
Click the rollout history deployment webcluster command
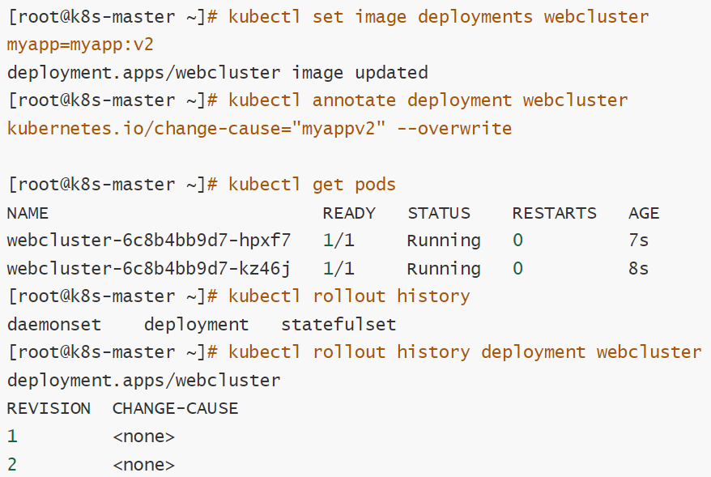[x=465, y=352]
